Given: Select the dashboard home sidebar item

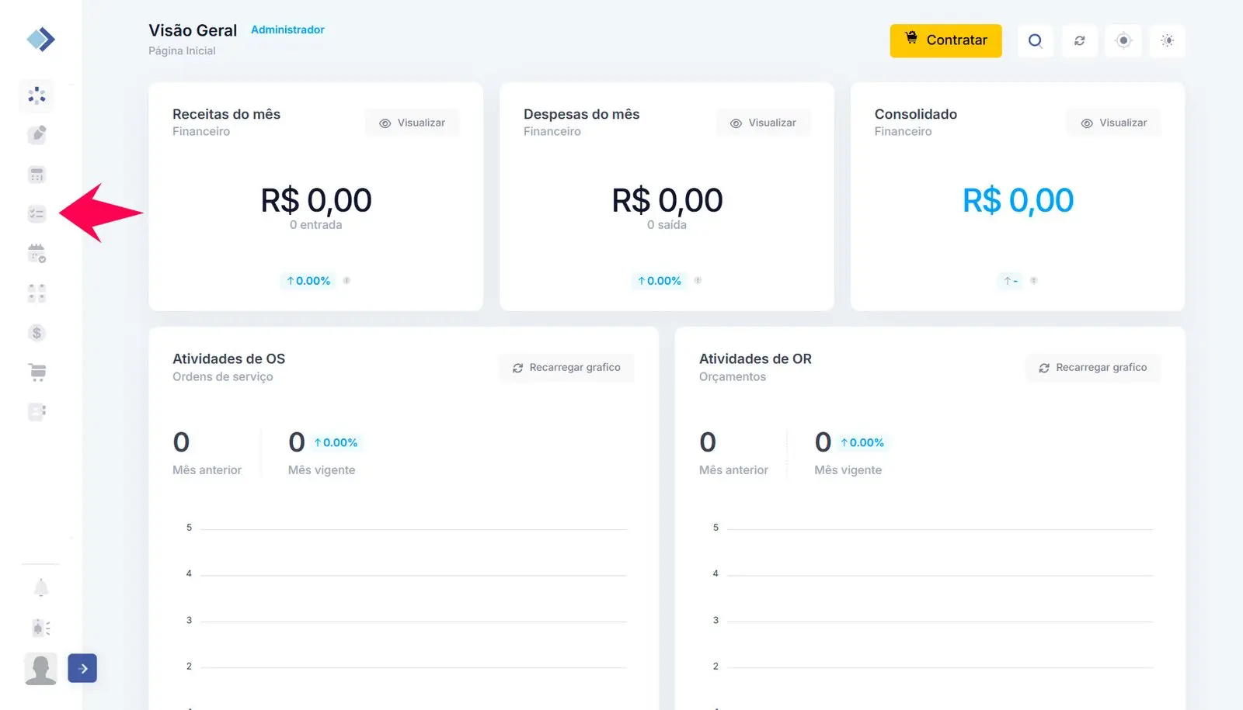Looking at the screenshot, I should pyautogui.click(x=37, y=95).
